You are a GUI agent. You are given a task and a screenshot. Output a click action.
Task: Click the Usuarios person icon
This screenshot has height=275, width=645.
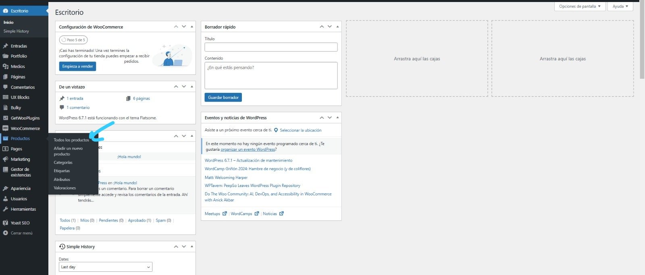pyautogui.click(x=6, y=199)
